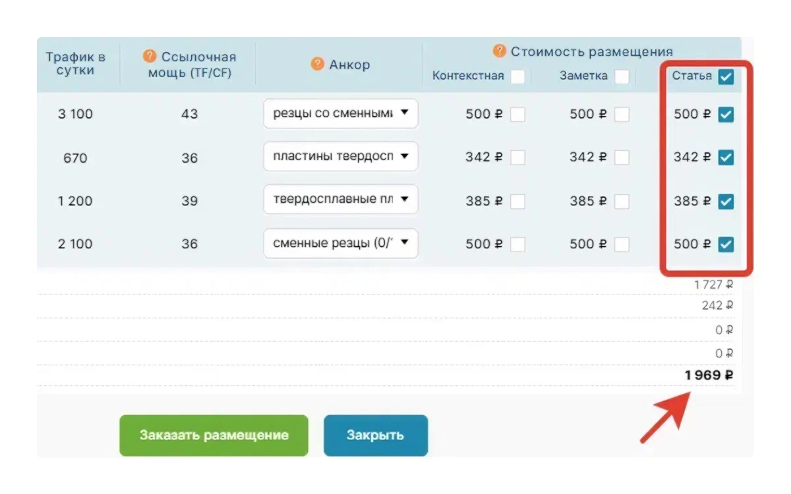Open the 'резцы со сменными' anchor dropdown
Screen dimensions: 791x494
tap(340, 114)
